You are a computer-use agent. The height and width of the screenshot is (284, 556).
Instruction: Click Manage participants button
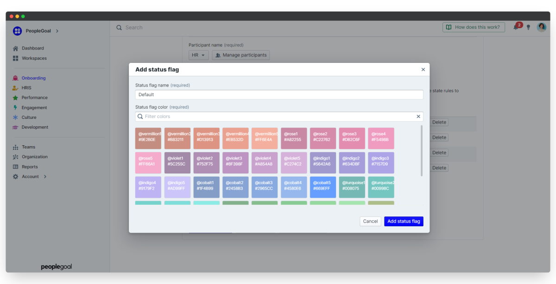240,55
